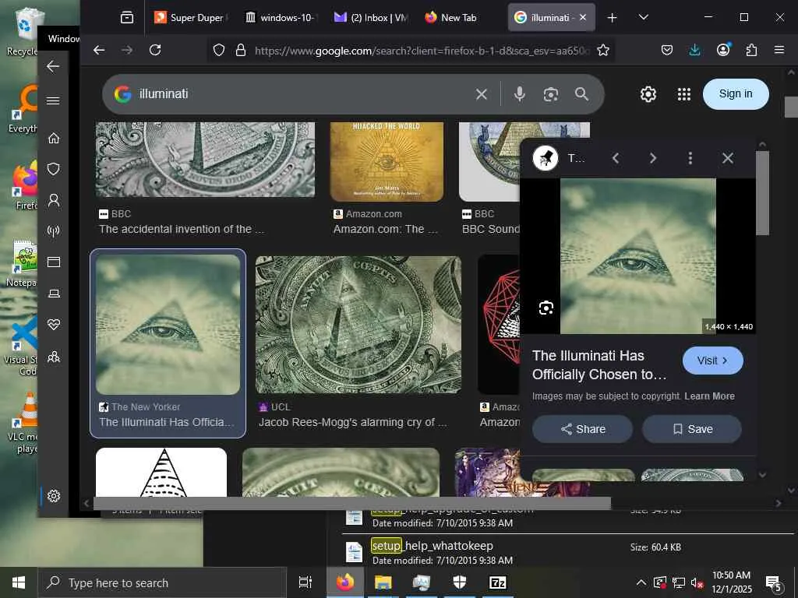Screen dimensions: 798x598
Task: Open Google quick settings gear
Action: point(648,94)
